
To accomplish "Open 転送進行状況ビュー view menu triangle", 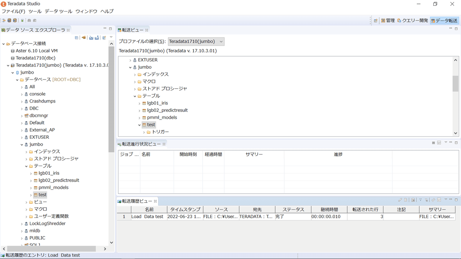I will (446, 143).
